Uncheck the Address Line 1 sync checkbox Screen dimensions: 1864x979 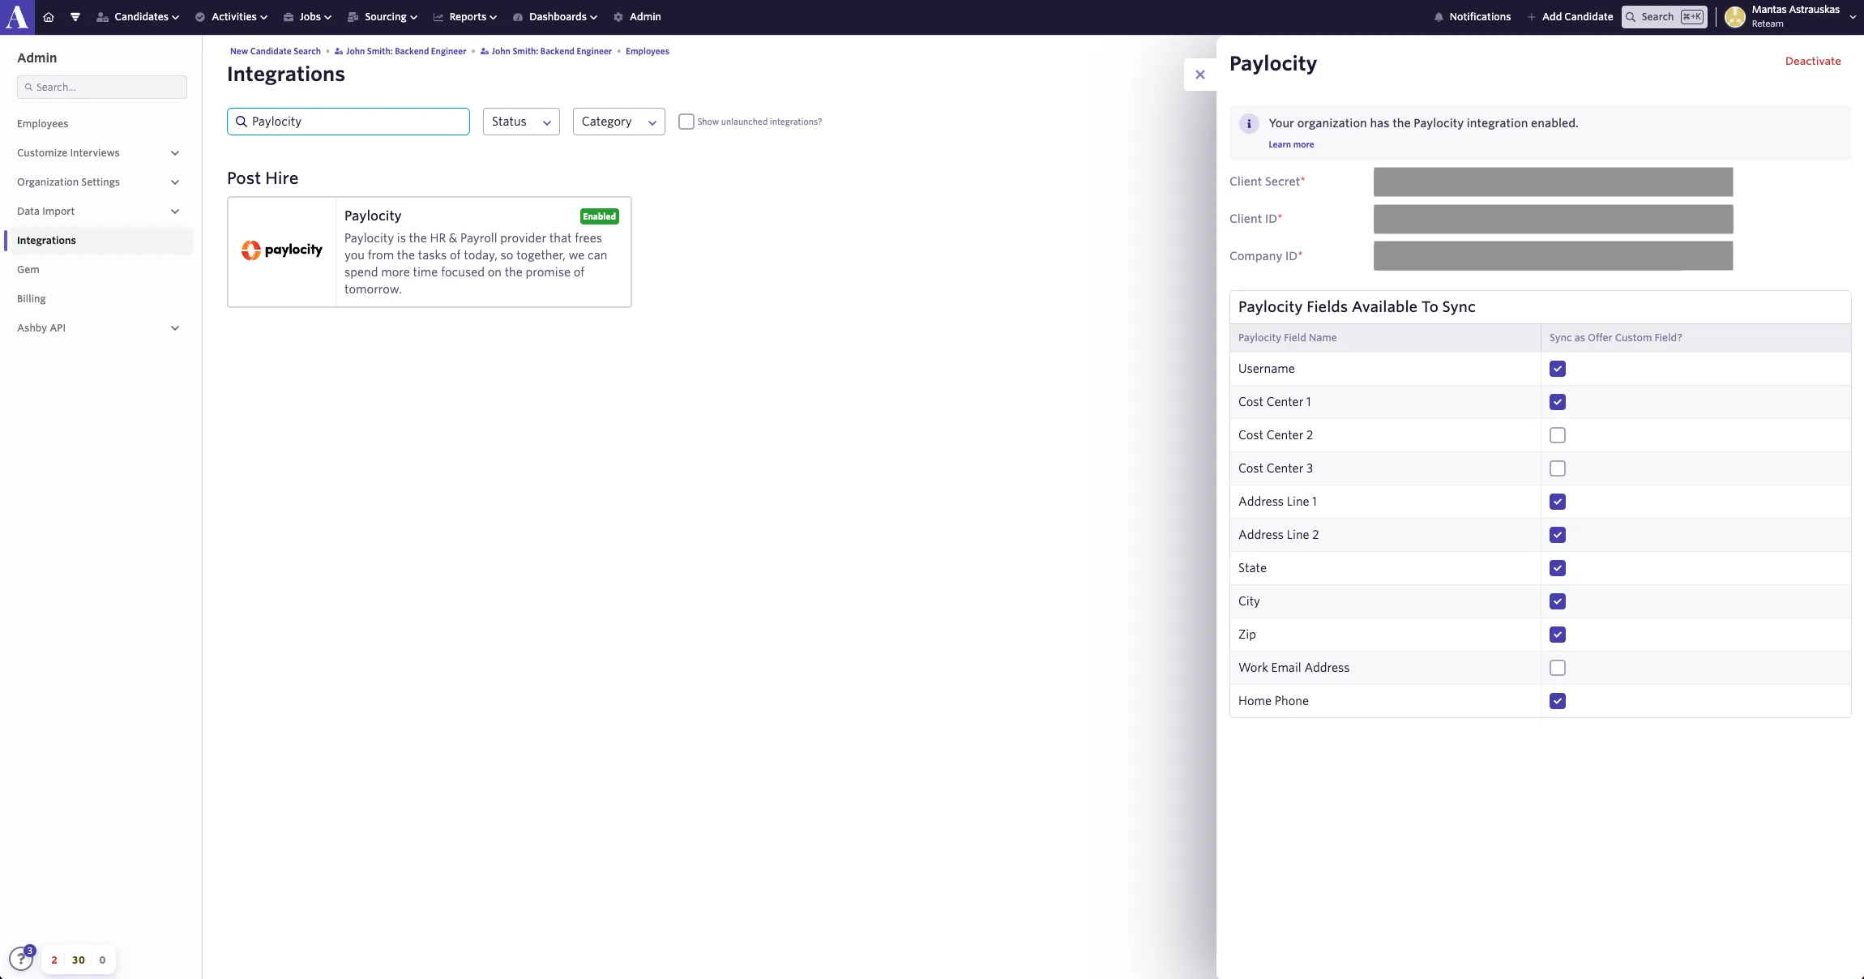pyautogui.click(x=1558, y=502)
